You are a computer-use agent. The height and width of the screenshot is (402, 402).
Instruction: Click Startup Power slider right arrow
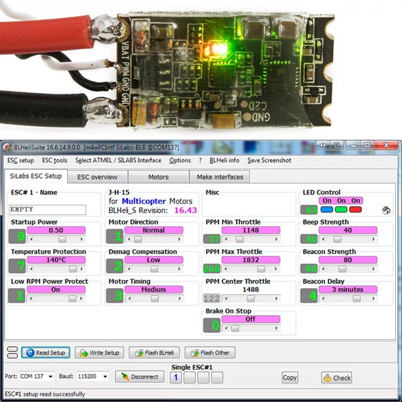pyautogui.click(x=82, y=239)
